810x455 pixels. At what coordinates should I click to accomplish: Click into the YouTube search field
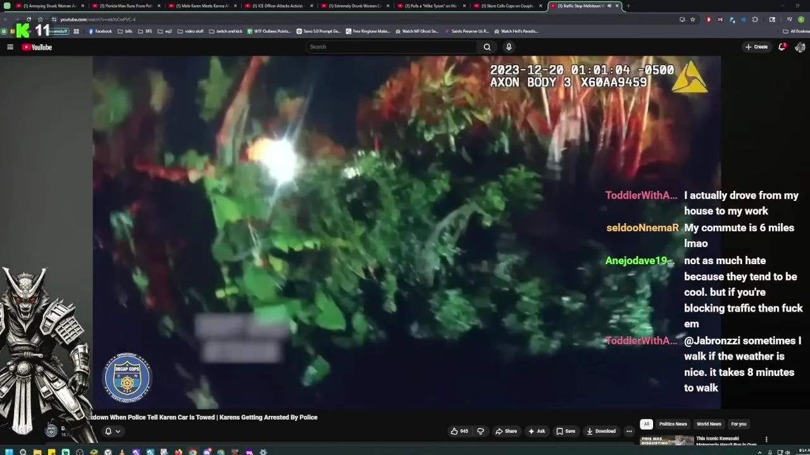click(x=391, y=47)
